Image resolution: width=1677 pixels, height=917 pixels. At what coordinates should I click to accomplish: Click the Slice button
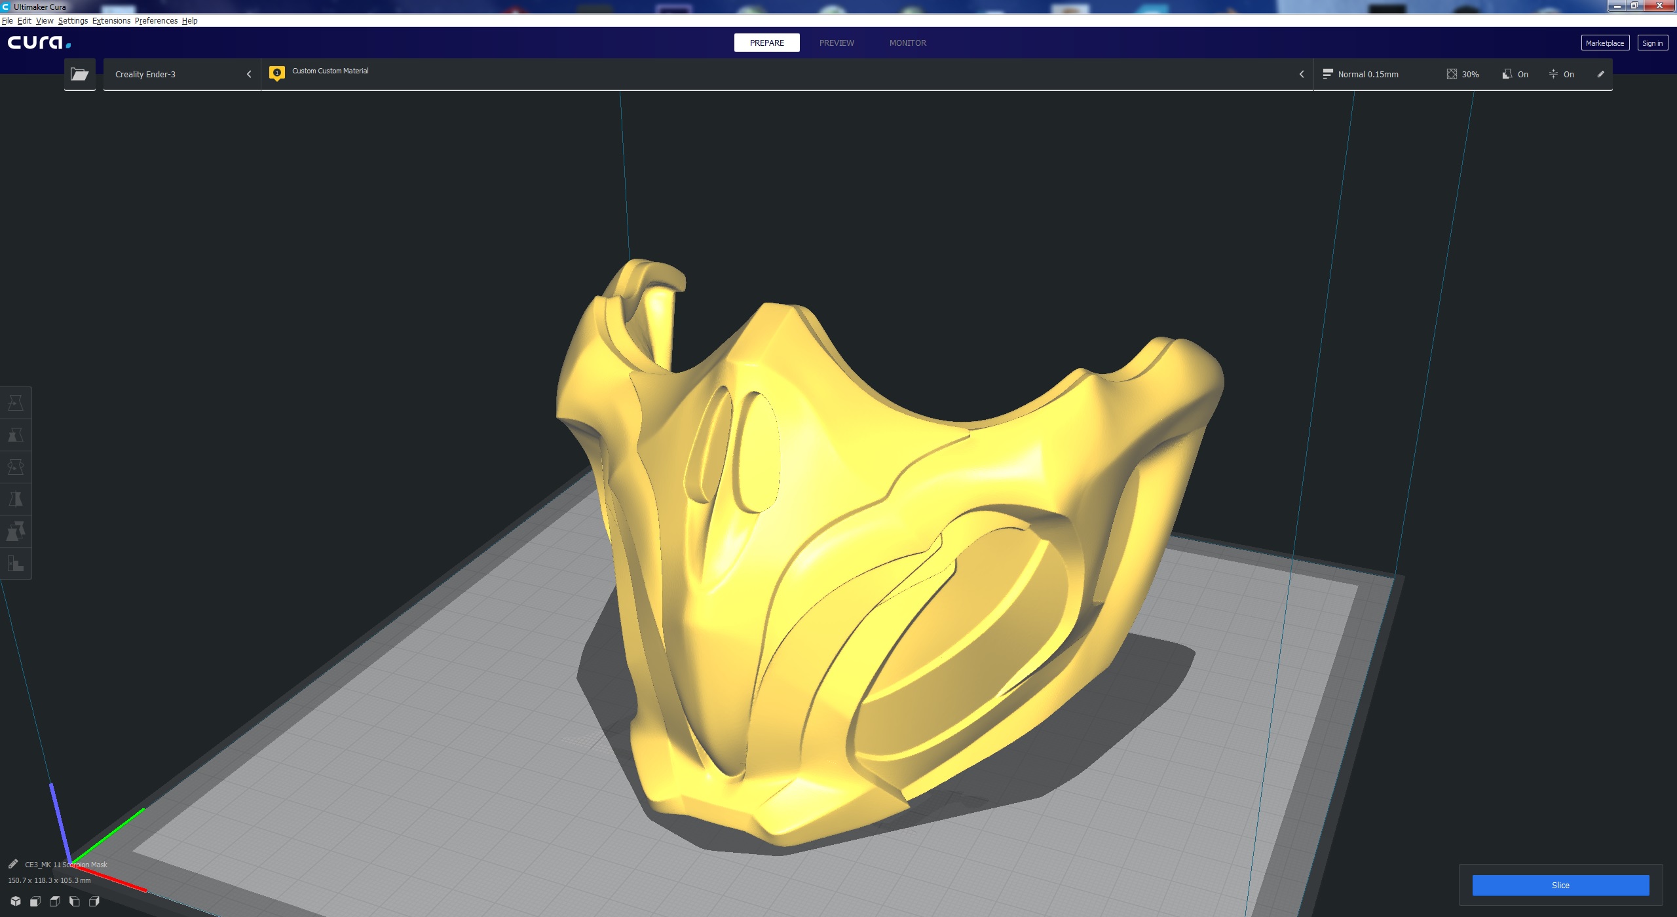coord(1561,885)
